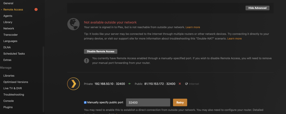Viewport: 286px width, 114px height.
Task: Open Live TV & DVR
Action: pos(13,88)
